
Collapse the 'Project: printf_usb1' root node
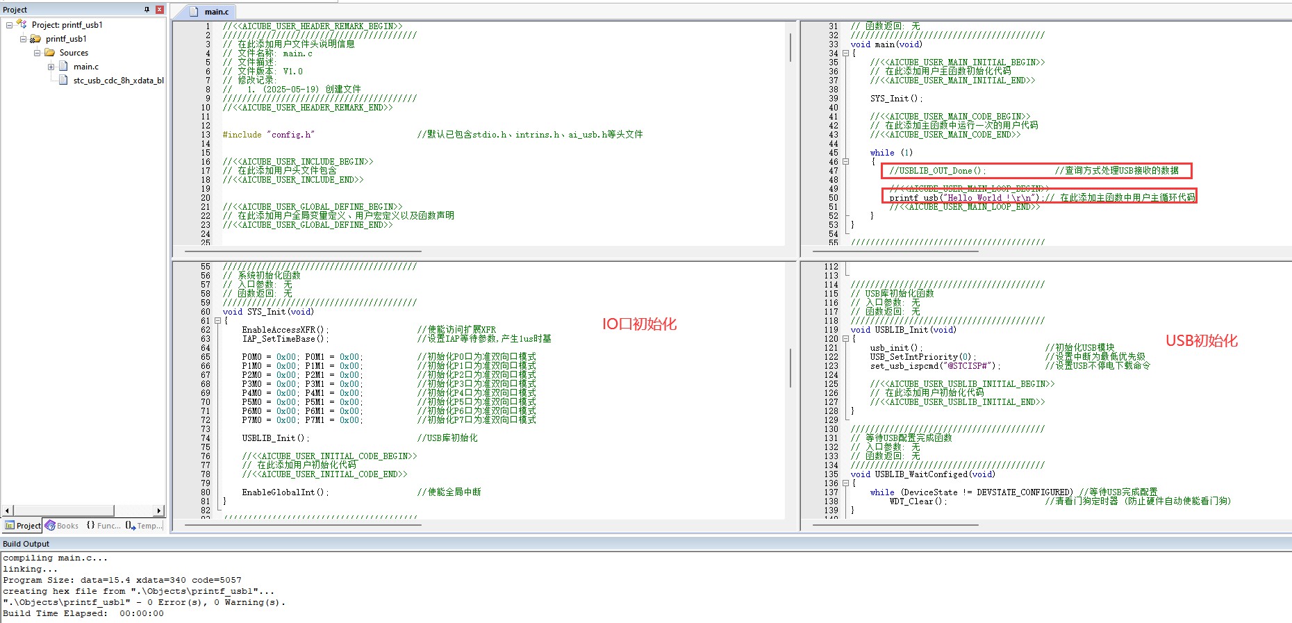[9, 25]
